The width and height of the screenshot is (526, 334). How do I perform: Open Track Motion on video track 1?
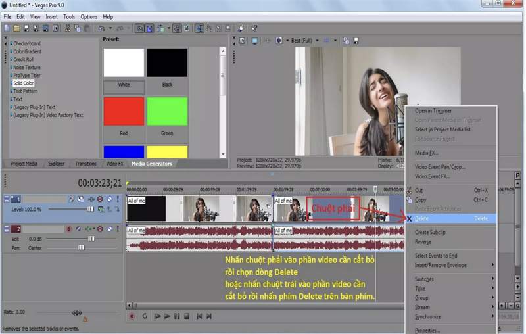point(81,199)
